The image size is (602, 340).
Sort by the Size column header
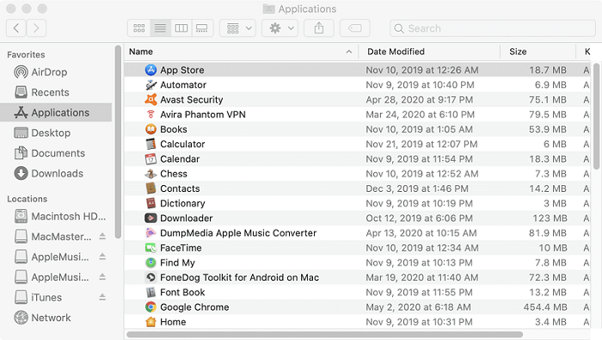pos(537,52)
